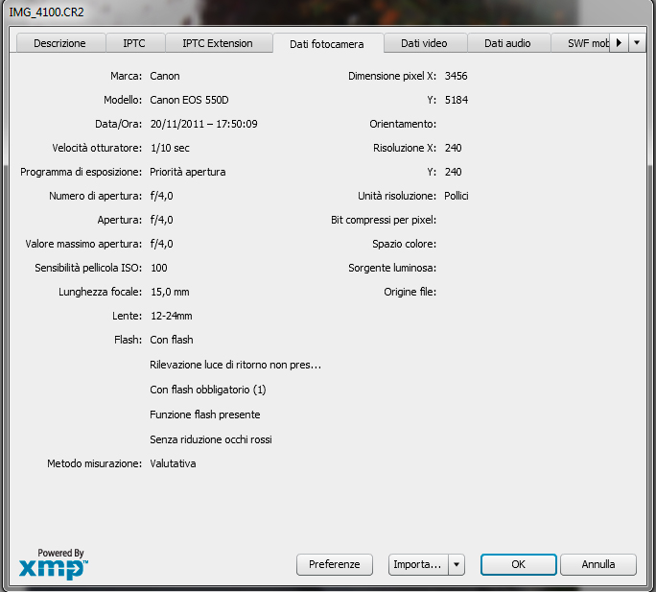Click the ISO value 100
The image size is (656, 592).
[x=159, y=268]
